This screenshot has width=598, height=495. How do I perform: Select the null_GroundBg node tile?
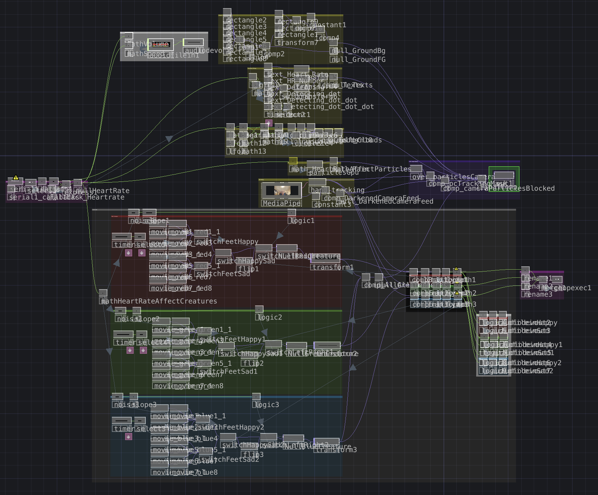pyautogui.click(x=333, y=43)
